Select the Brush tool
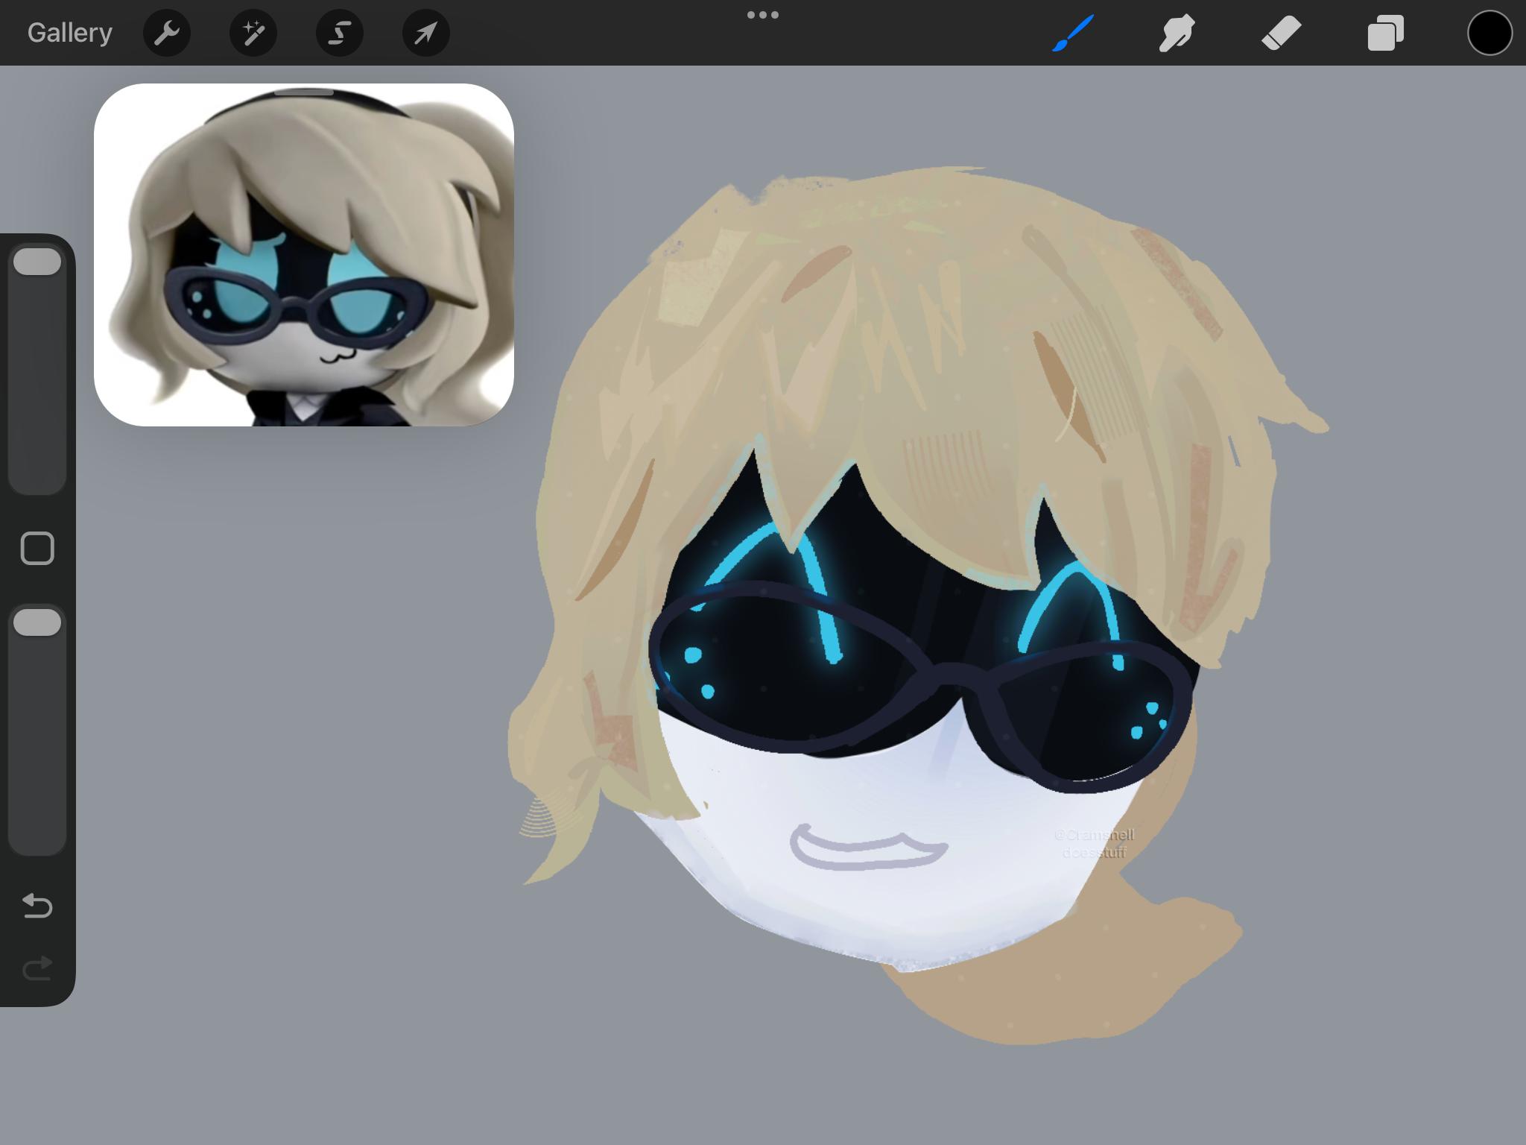The image size is (1526, 1145). 1073,33
